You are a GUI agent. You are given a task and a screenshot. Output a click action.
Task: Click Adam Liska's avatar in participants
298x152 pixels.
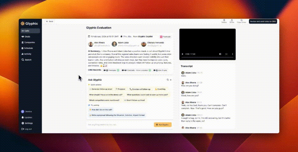[x=114, y=44]
